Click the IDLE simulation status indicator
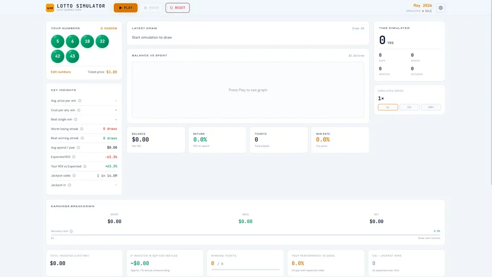492x277 pixels. [x=427, y=11]
